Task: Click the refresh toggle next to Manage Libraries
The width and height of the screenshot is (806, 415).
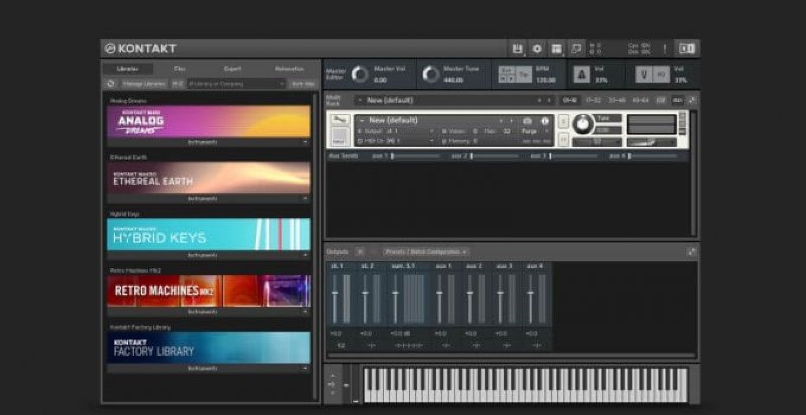Action: pos(111,84)
